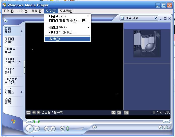The width and height of the screenshot is (175, 137).
Task: Open the 보기(V) menu
Action: [x=23, y=11]
